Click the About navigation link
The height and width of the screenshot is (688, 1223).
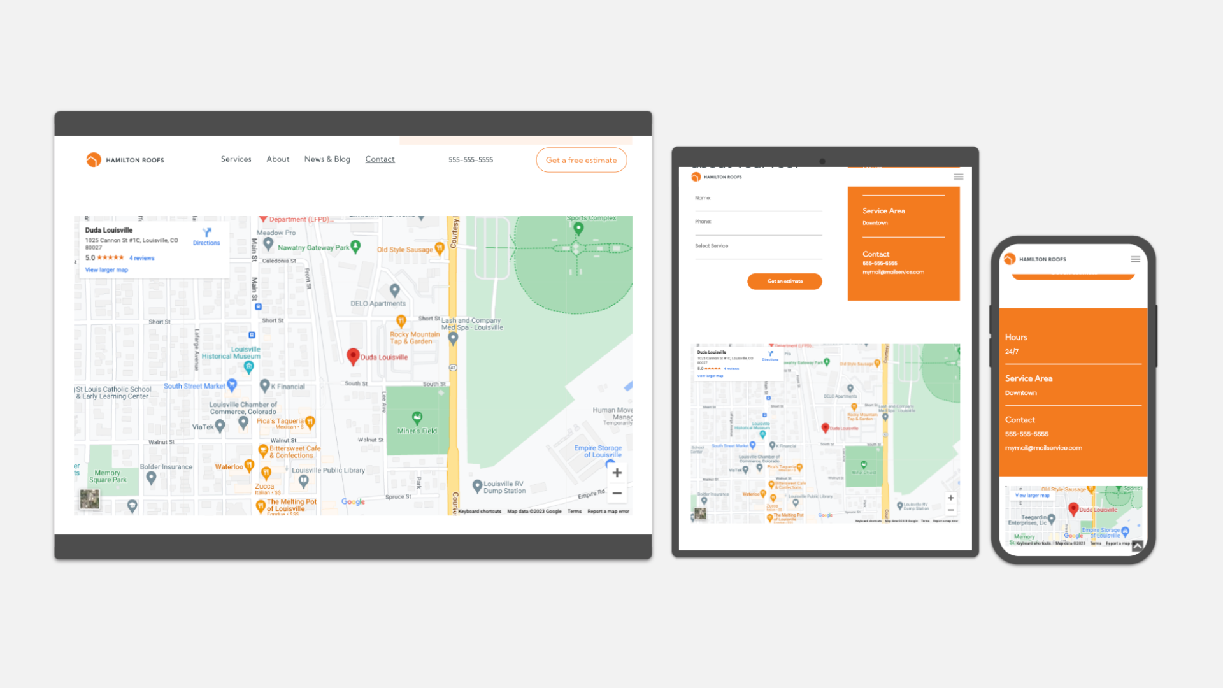click(278, 159)
